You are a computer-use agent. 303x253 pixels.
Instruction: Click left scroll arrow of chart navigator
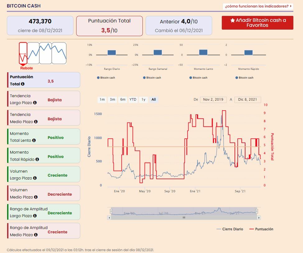click(109, 218)
